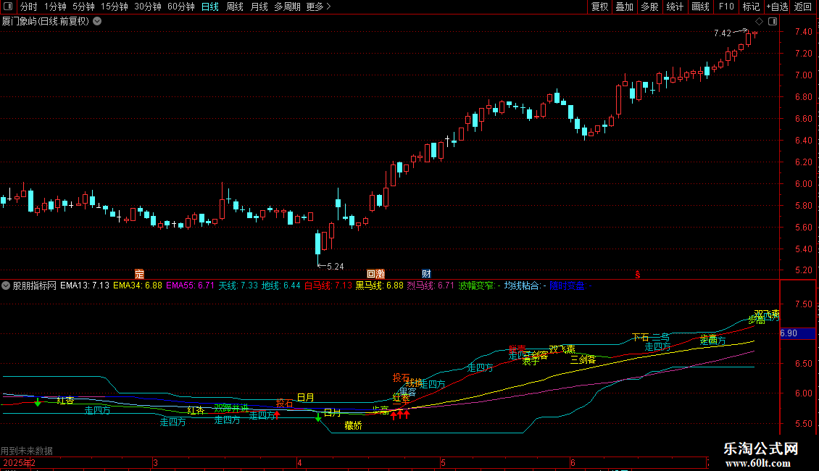Open the 多股 multi-stock view
Image resolution: width=819 pixels, height=471 pixels.
point(649,7)
